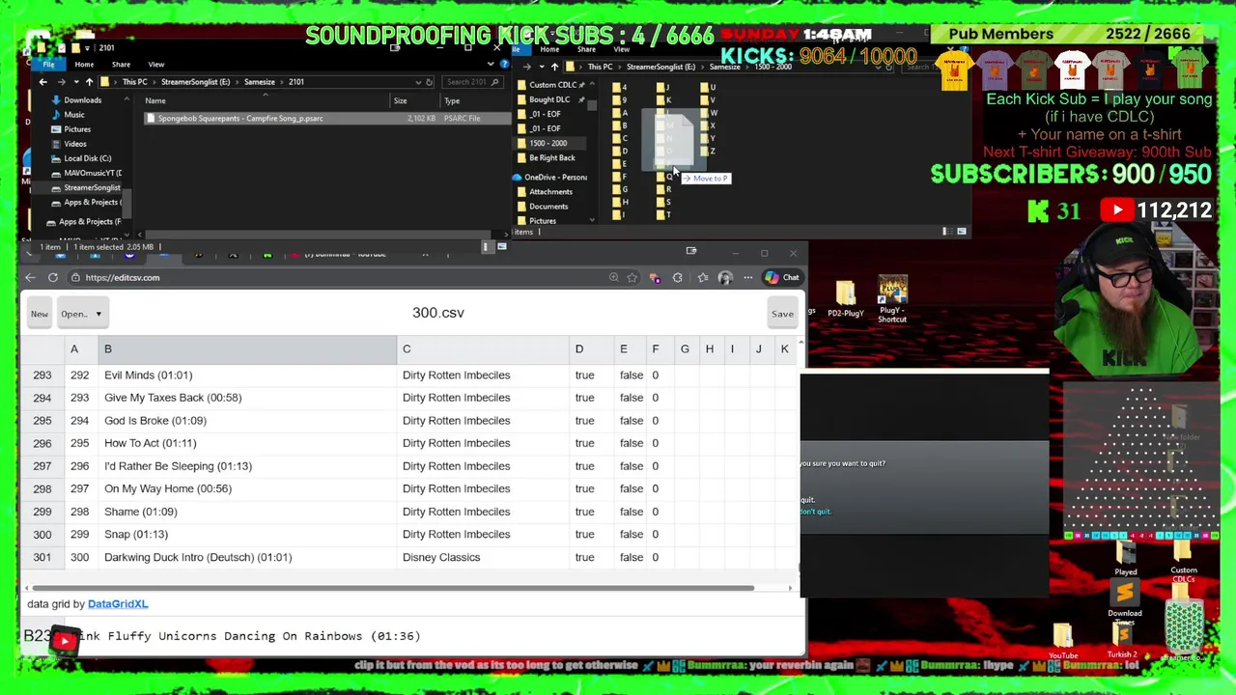This screenshot has height=695, width=1236.
Task: Sort files by Size column header
Action: (400, 100)
